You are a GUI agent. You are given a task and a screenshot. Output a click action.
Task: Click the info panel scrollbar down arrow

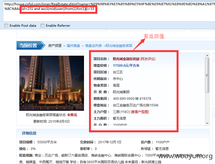coord(207,123)
